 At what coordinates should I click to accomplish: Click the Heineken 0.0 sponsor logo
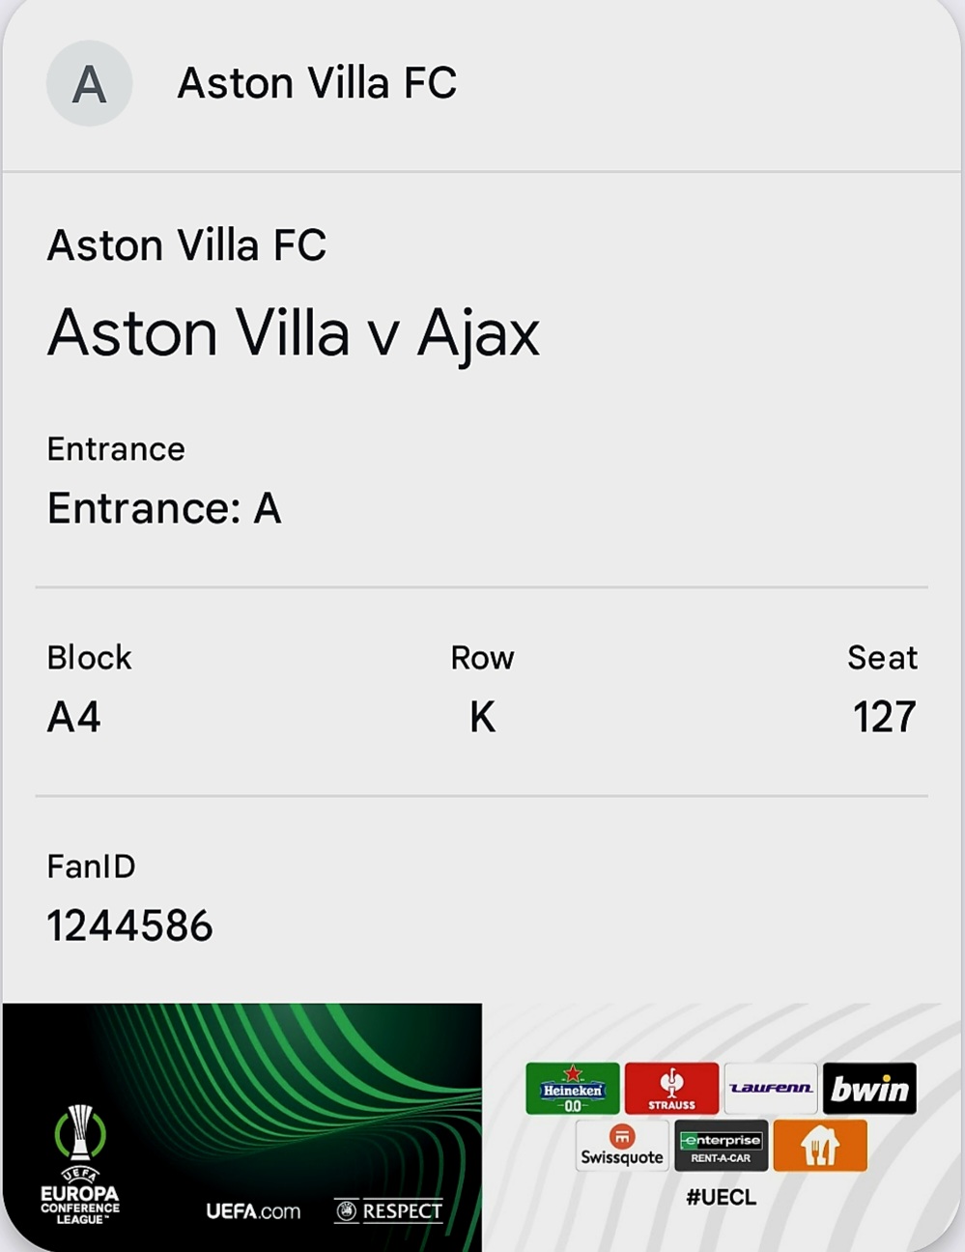pos(573,1089)
